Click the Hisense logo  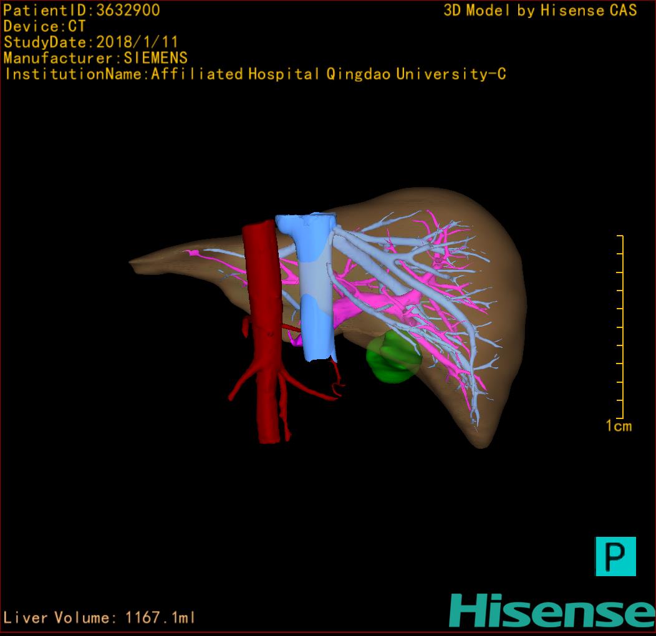(551, 610)
